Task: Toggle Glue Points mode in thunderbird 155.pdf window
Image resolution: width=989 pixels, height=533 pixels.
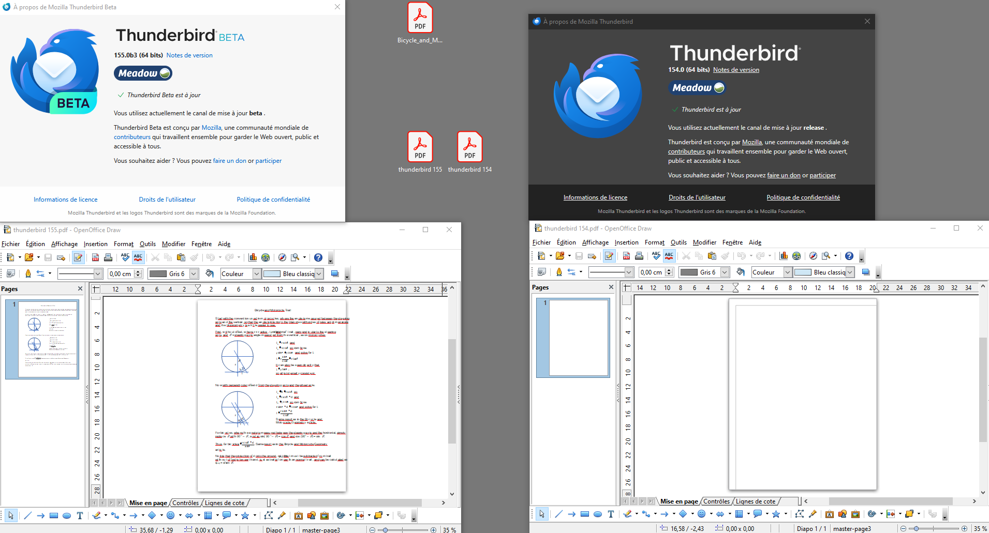Action: (x=282, y=515)
